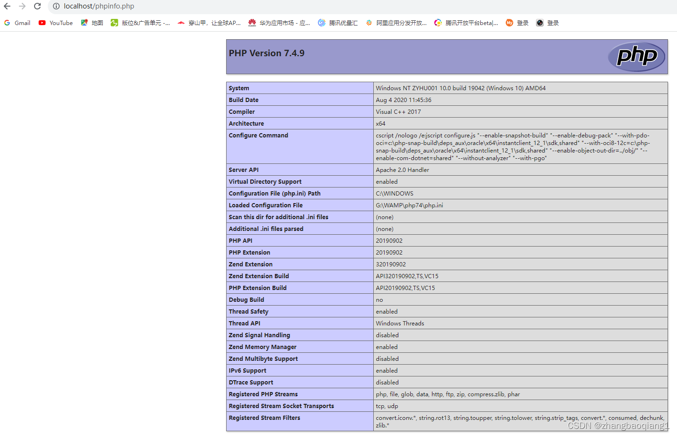Click the Zend Extension value 320190902
The height and width of the screenshot is (435, 677).
(391, 264)
